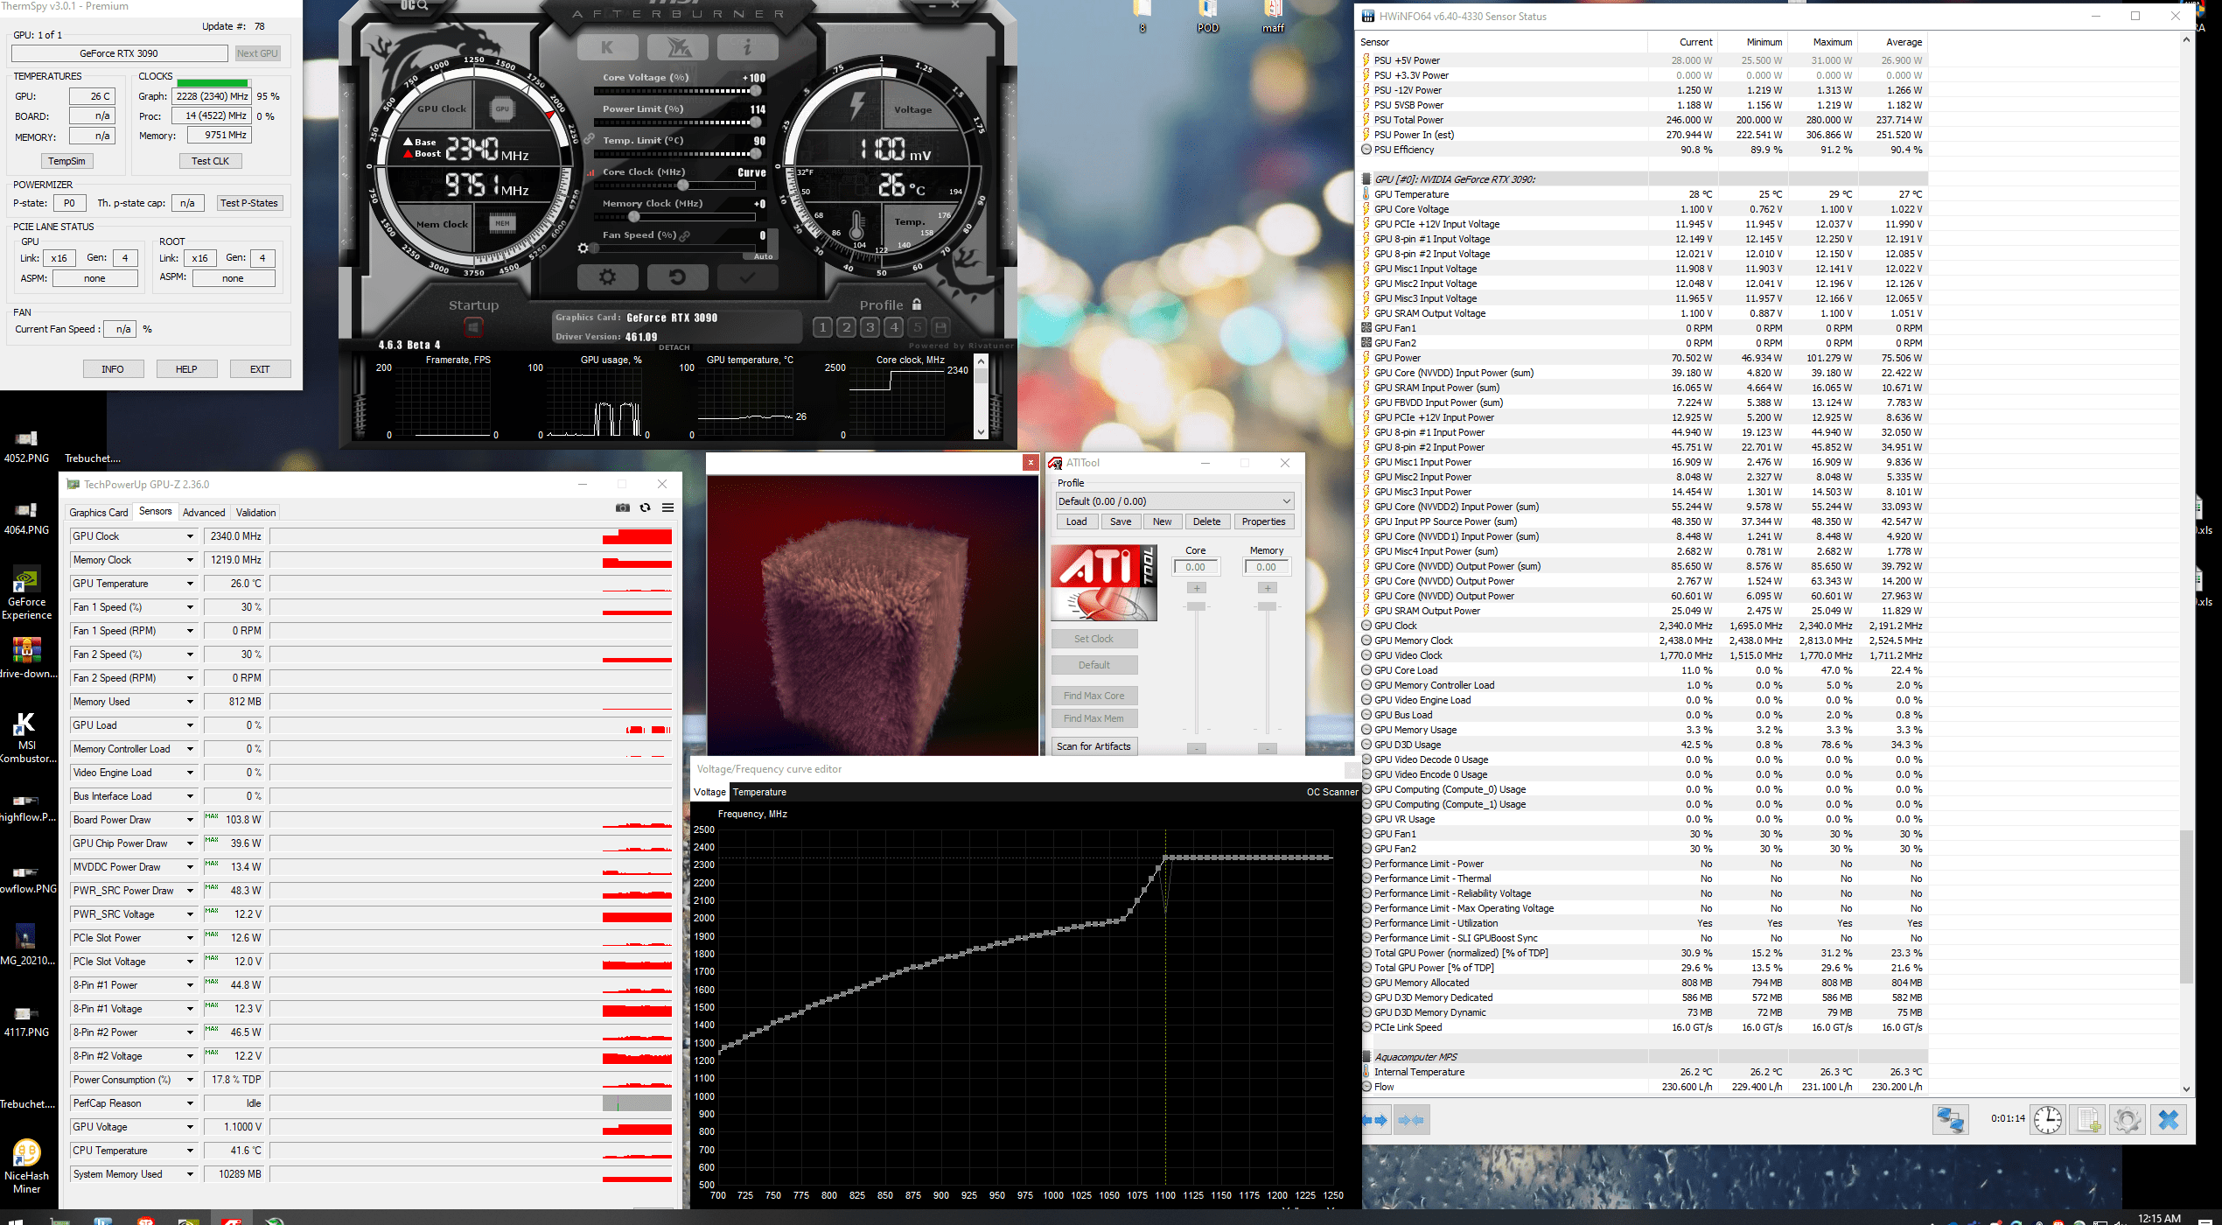Switch to Temperature tab in curve editor
This screenshot has width=2222, height=1225.
759,792
